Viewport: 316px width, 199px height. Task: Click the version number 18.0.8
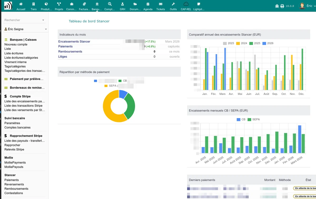pyautogui.click(x=290, y=6)
